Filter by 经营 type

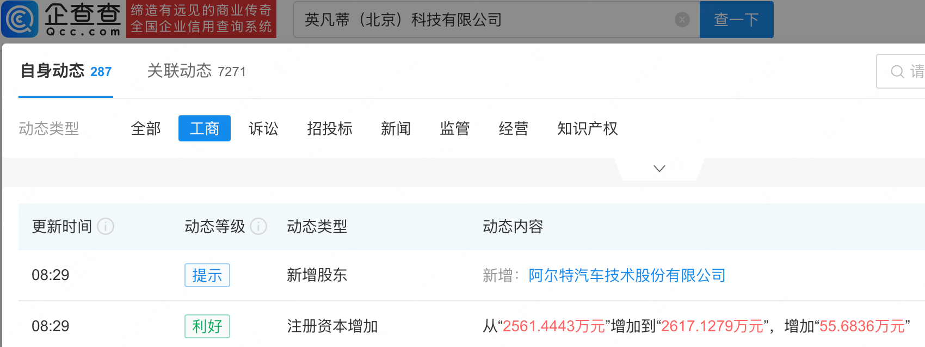click(514, 128)
